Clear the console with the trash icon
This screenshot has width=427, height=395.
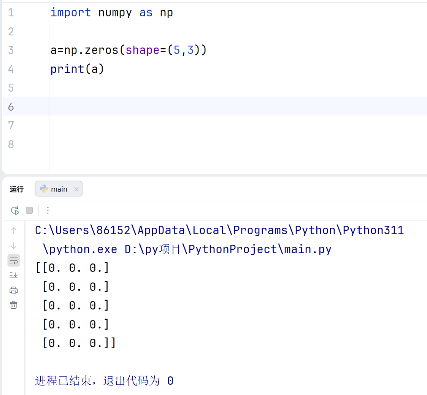(x=14, y=305)
